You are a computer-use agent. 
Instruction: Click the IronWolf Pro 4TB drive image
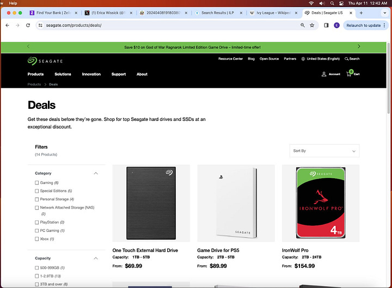[321, 203]
